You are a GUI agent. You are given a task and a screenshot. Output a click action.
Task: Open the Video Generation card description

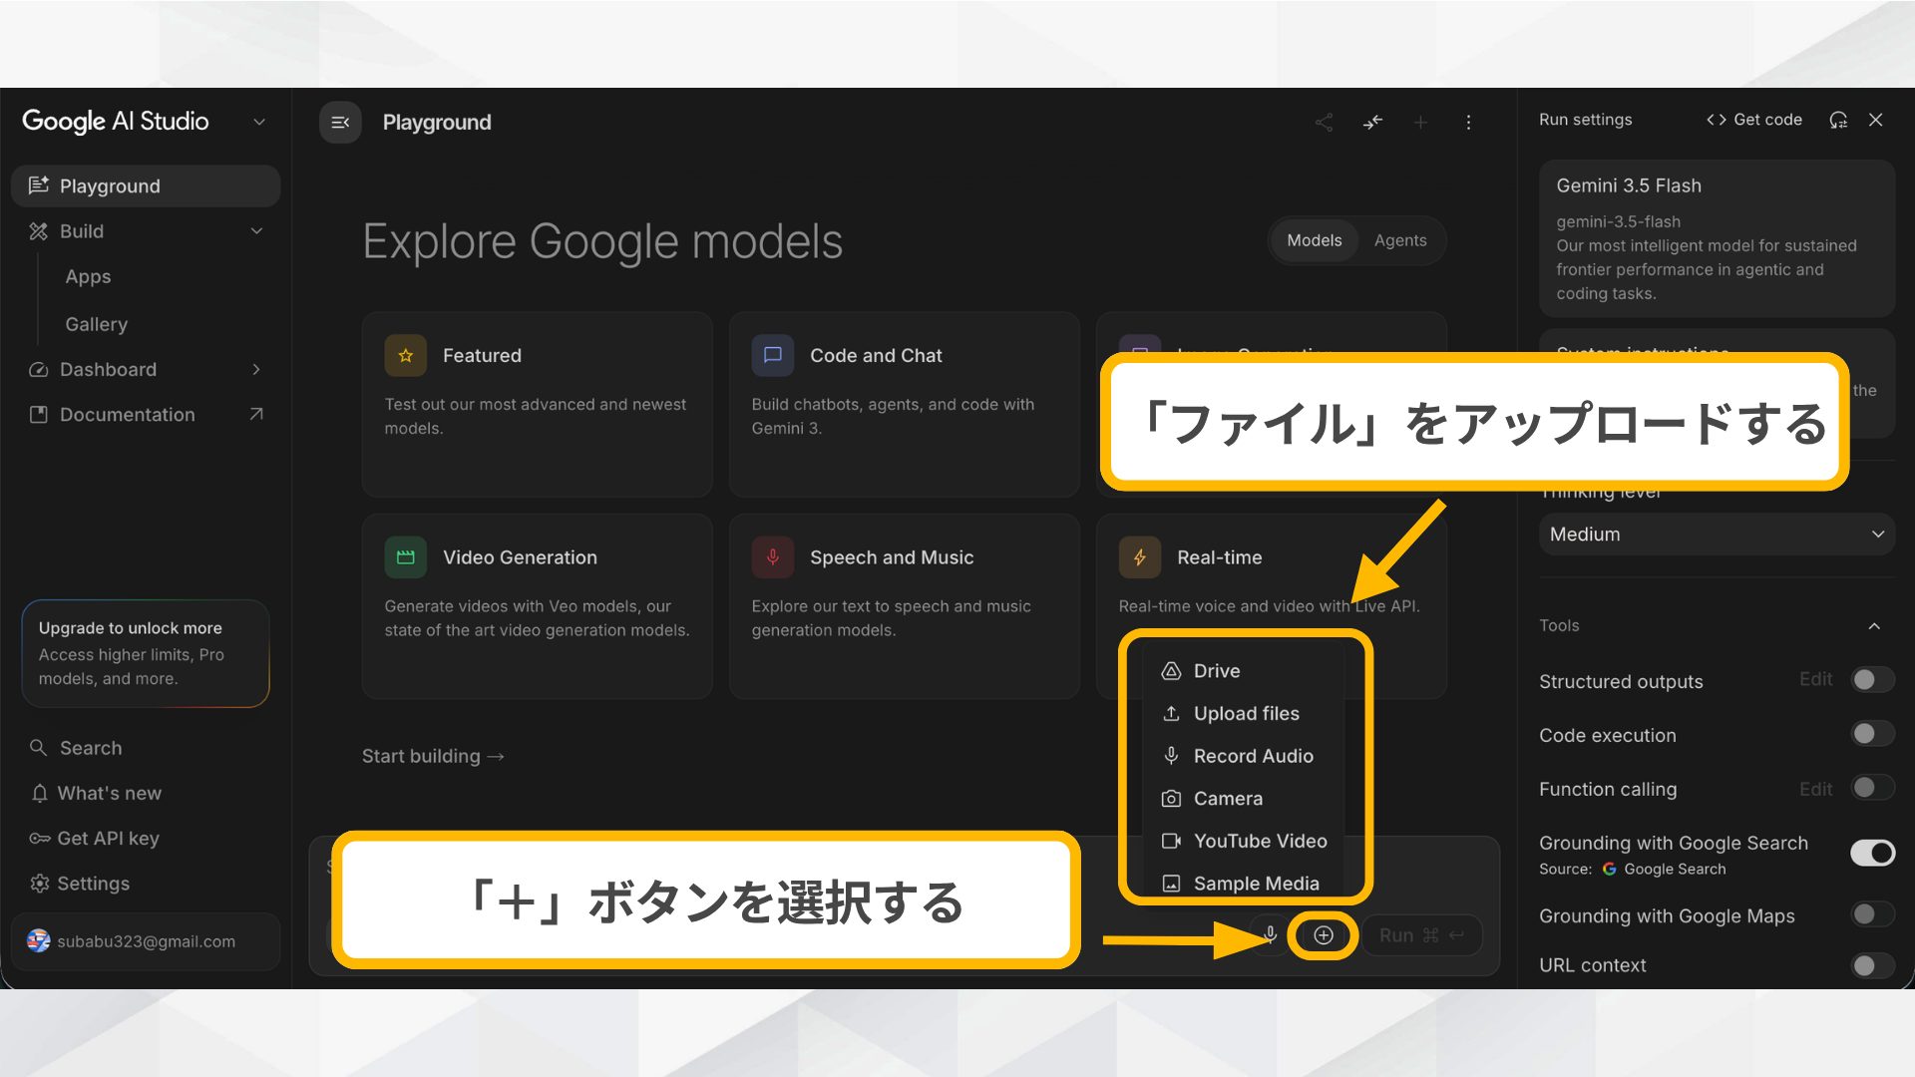538,618
